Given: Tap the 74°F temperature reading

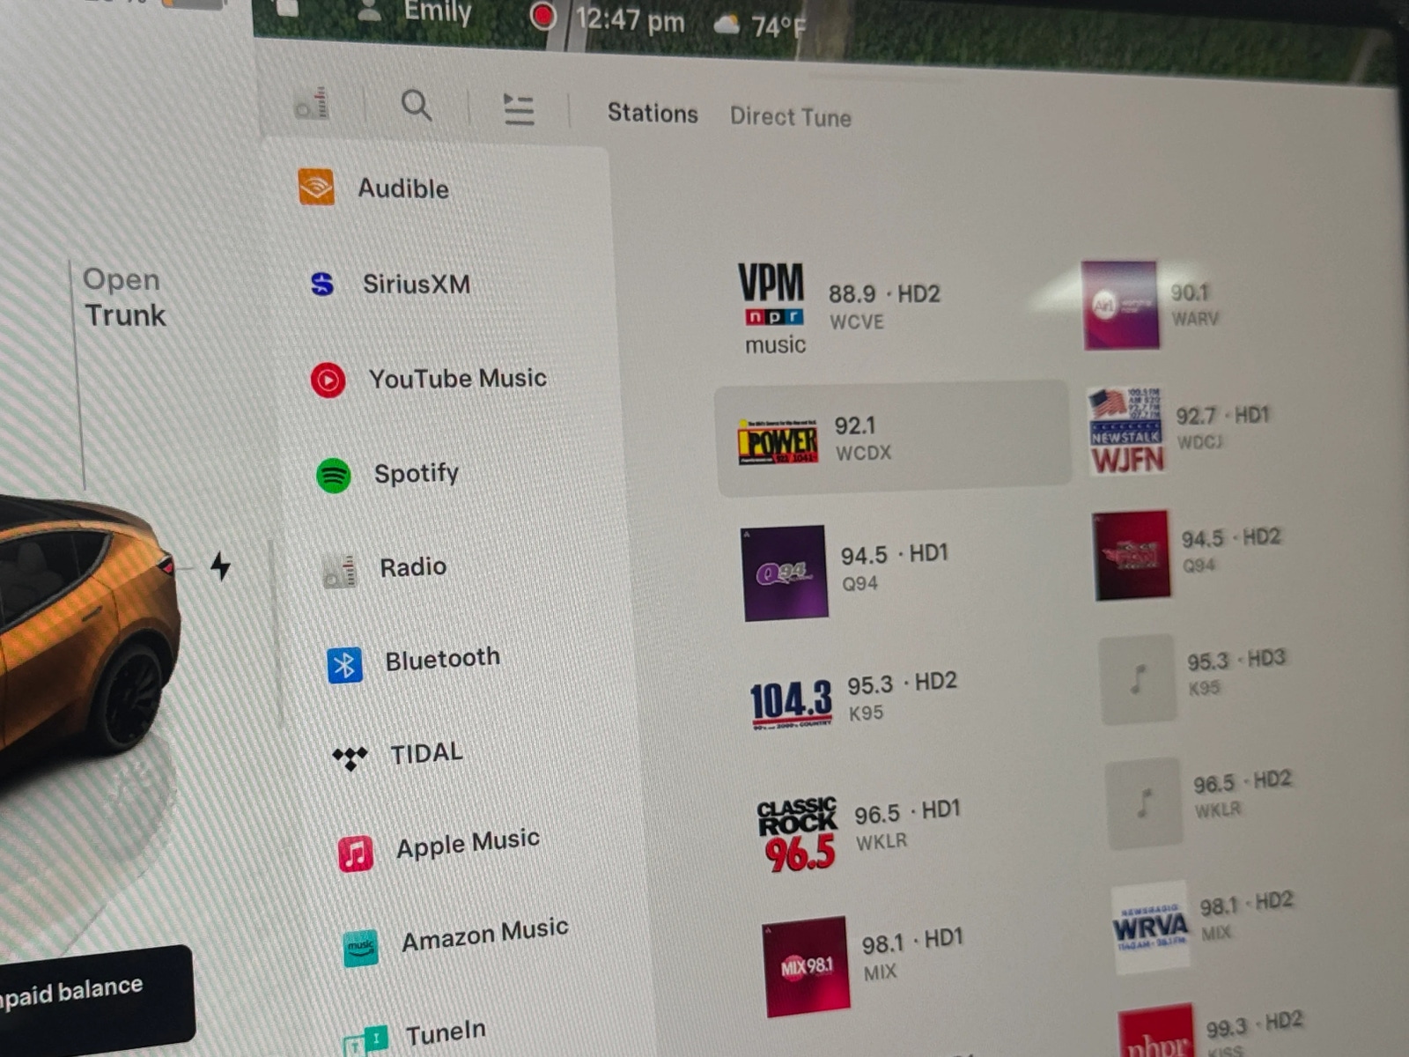Looking at the screenshot, I should point(778,27).
